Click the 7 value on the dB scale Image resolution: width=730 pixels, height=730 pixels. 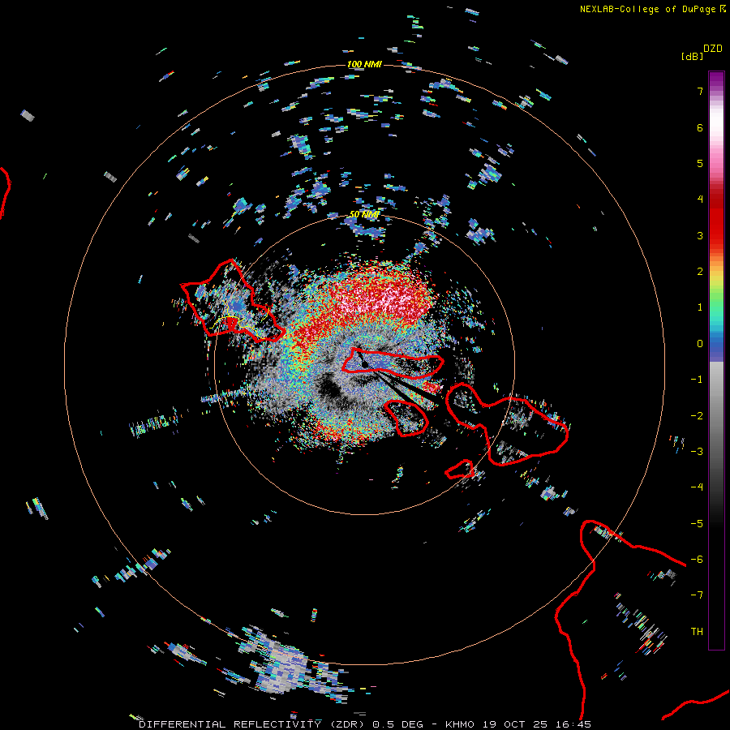pos(700,91)
